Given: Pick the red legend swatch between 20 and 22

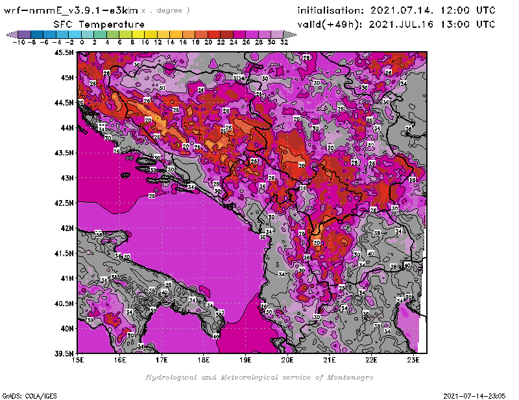Looking at the screenshot, I should coord(214,34).
